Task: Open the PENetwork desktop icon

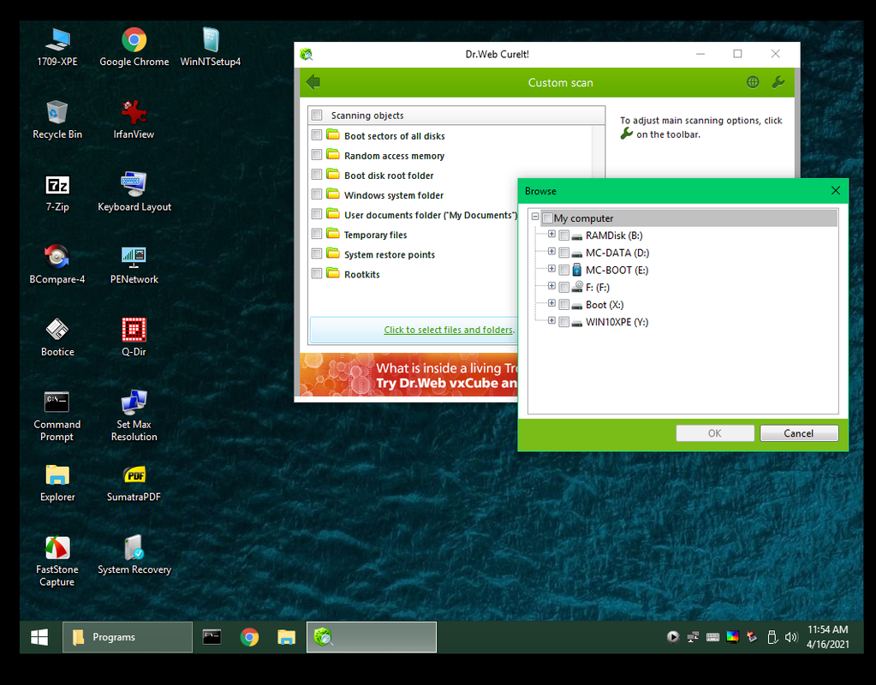Action: tap(134, 265)
